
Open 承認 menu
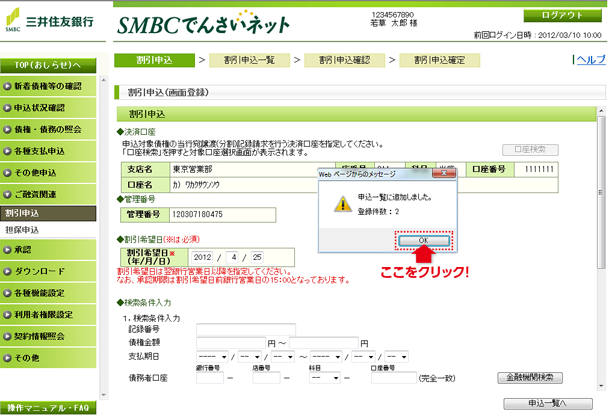coord(48,250)
